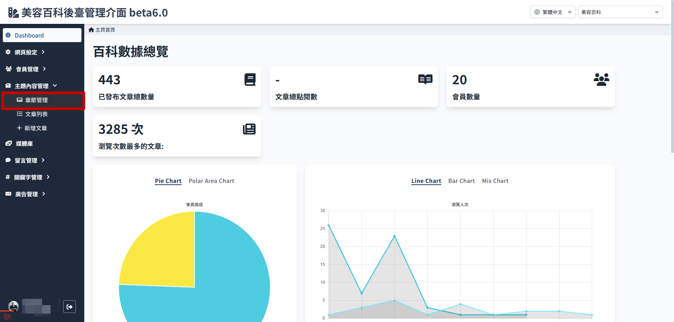Click the 百科數據總覽 page heading
The width and height of the screenshot is (674, 322).
click(x=131, y=52)
